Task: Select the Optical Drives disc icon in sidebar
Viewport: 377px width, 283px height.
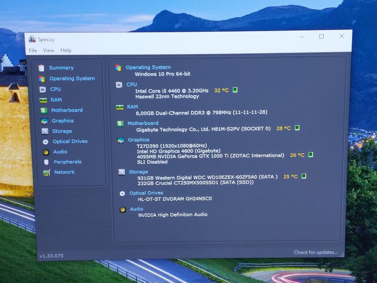Action: [46, 142]
